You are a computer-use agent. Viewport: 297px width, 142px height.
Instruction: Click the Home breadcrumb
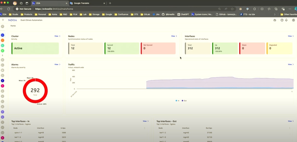point(13,26)
